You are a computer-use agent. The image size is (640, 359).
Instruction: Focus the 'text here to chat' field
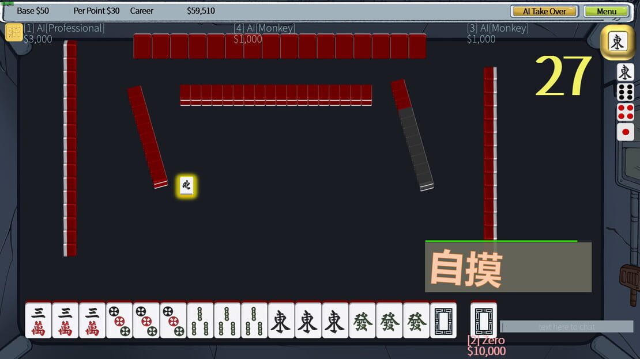[567, 326]
